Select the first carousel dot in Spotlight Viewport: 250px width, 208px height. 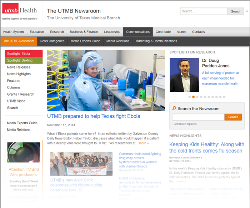(189, 97)
